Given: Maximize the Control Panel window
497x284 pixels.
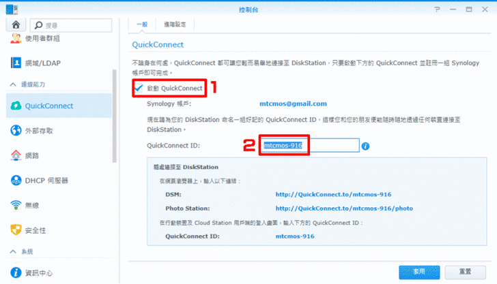Looking at the screenshot, I should [469, 10].
